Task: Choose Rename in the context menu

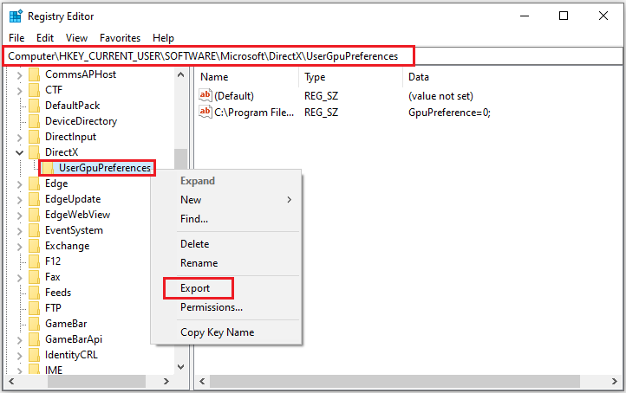Action: 227,263
